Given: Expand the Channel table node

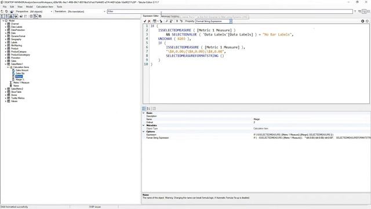Looking at the screenshot, I should tap(6, 24).
